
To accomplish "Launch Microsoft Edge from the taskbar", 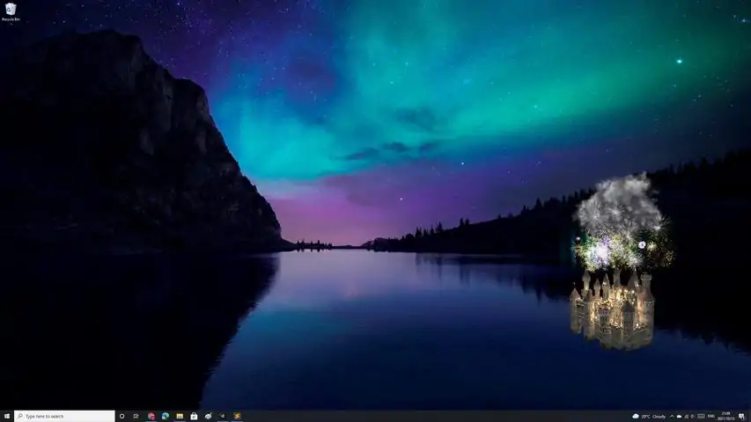I will click(x=165, y=416).
